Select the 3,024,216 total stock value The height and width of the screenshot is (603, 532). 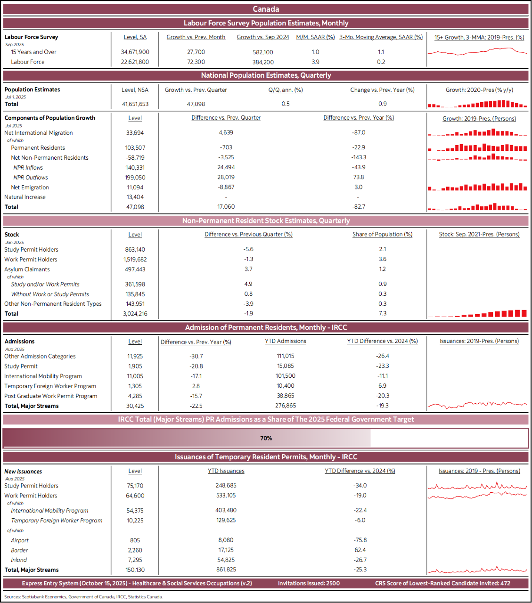(135, 314)
